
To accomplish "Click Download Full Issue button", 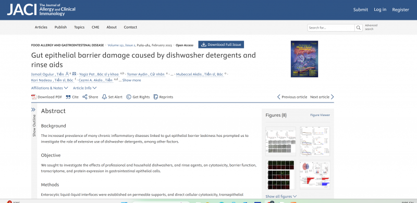I will (221, 45).
